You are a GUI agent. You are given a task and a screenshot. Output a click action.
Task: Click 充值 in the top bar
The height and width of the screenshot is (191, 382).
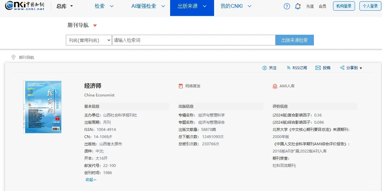pos(310,6)
